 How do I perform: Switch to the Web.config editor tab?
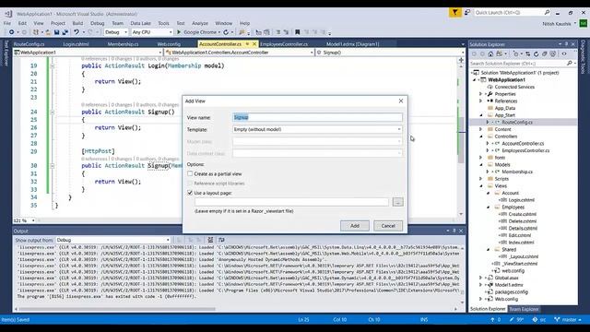coord(169,44)
